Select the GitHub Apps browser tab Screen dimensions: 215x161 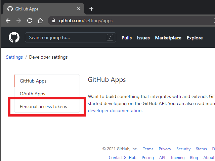[x=43, y=9]
